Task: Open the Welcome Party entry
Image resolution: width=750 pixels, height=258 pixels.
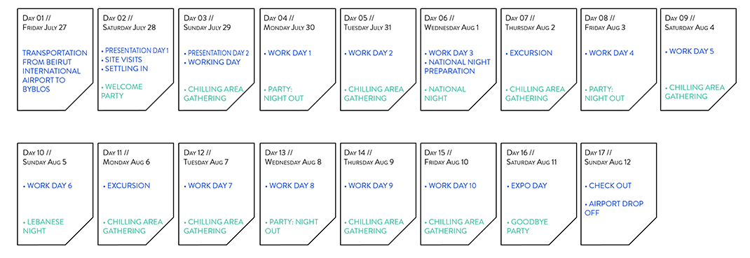Action: coord(122,91)
